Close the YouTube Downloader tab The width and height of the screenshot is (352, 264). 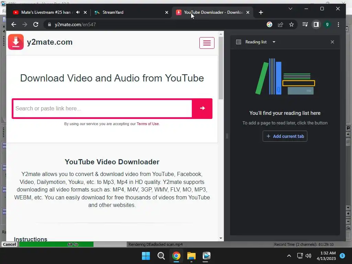248,12
